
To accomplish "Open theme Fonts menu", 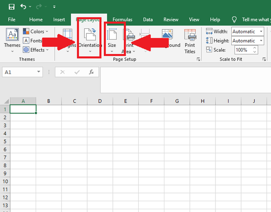I will tap(33, 41).
